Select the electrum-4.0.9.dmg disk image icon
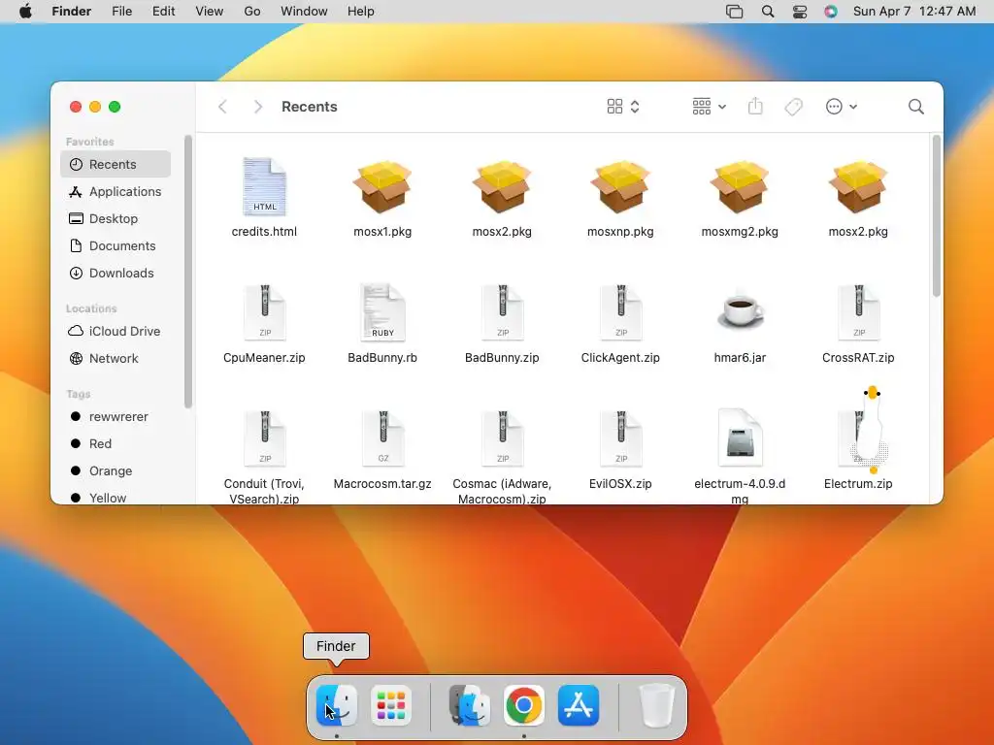Screen dimensions: 994x745 (740, 438)
